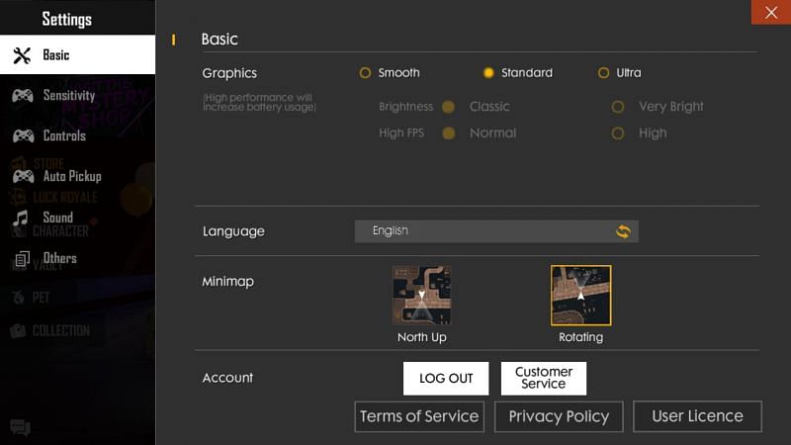Click the language refresh arrows icon
The width and height of the screenshot is (791, 445).
pyautogui.click(x=623, y=231)
